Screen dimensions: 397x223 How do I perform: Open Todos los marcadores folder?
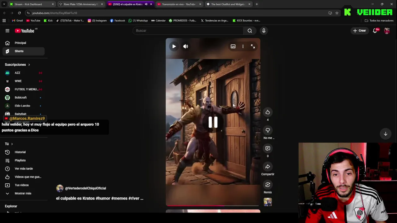(x=379, y=21)
